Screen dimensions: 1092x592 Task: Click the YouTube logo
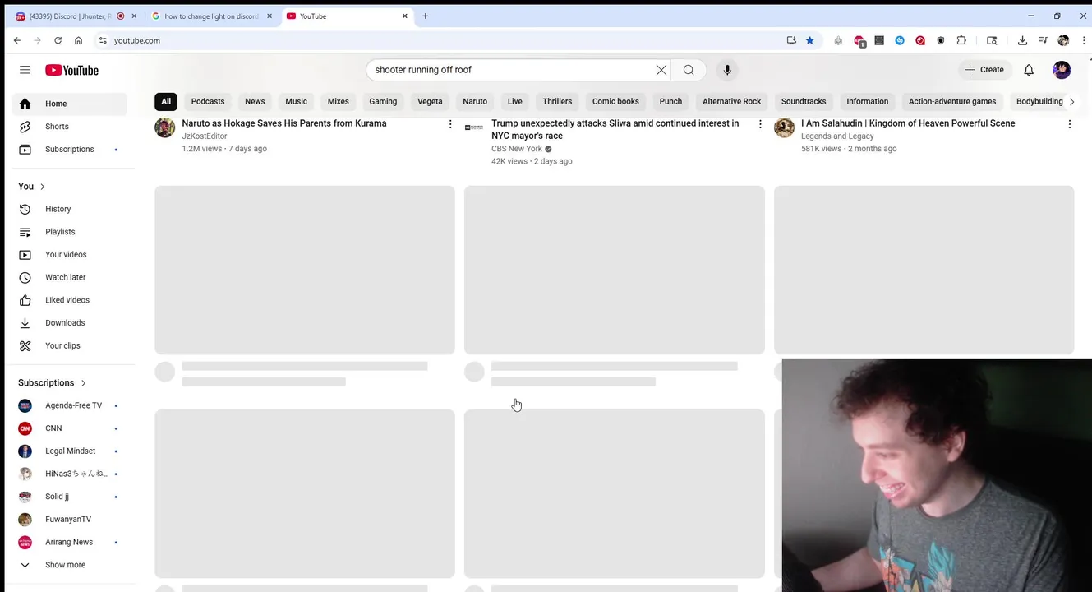click(x=71, y=70)
